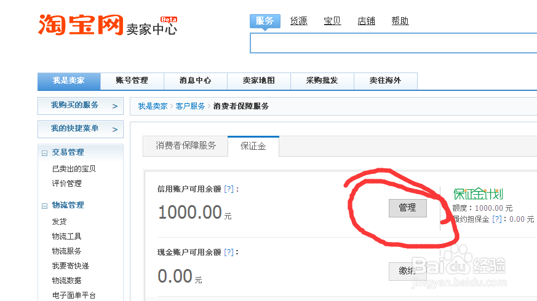Open the 卖往海外 navigation tab
The height and width of the screenshot is (301, 537).
point(385,80)
